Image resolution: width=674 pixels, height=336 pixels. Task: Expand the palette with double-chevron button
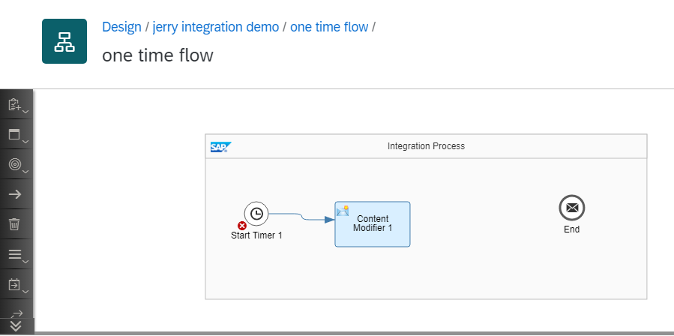[16, 327]
